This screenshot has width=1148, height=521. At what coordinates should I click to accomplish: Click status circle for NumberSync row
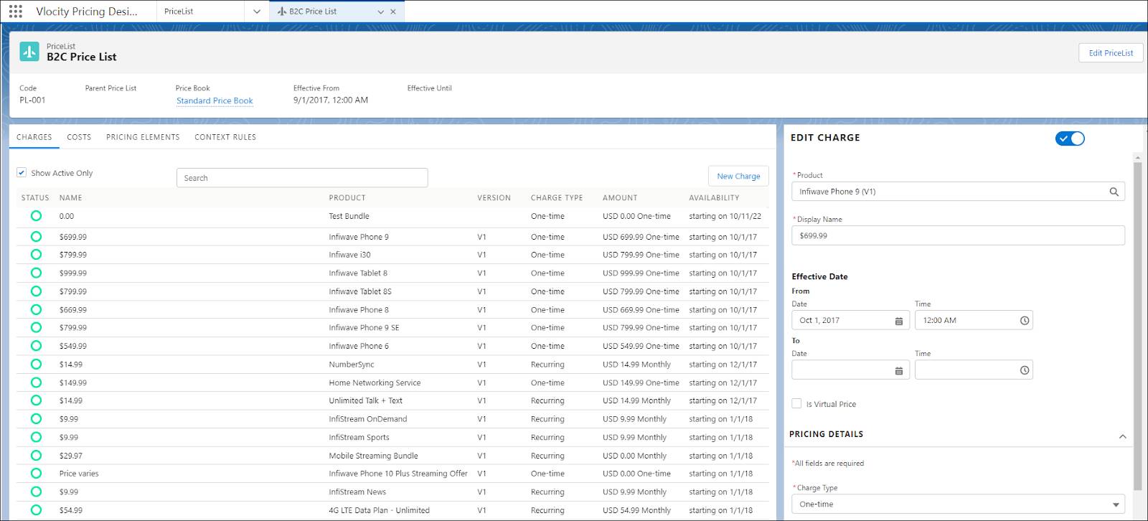[36, 364]
